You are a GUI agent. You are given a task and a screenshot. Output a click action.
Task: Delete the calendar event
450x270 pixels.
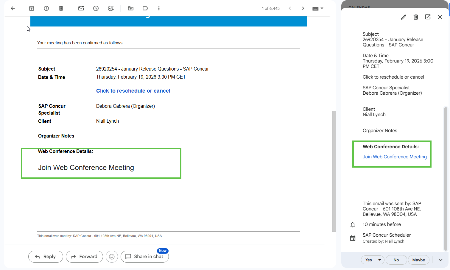click(x=416, y=17)
